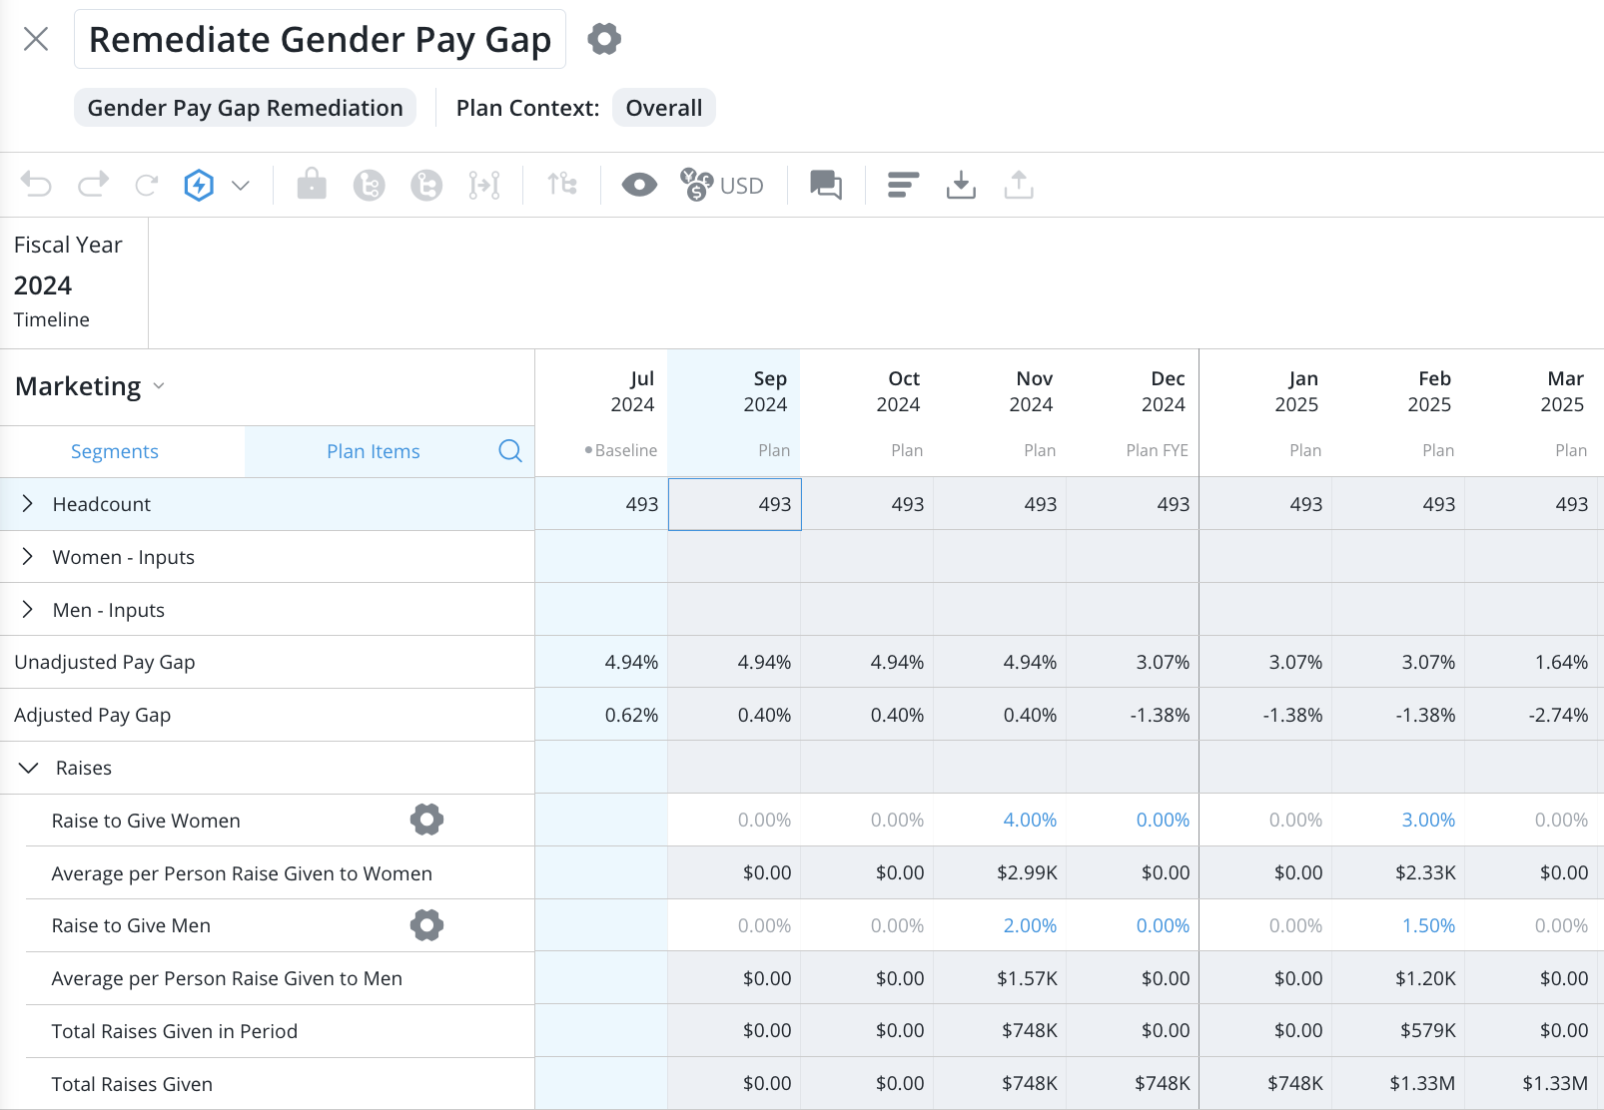Click the Gender Pay Gap Remediation chip

click(x=245, y=108)
